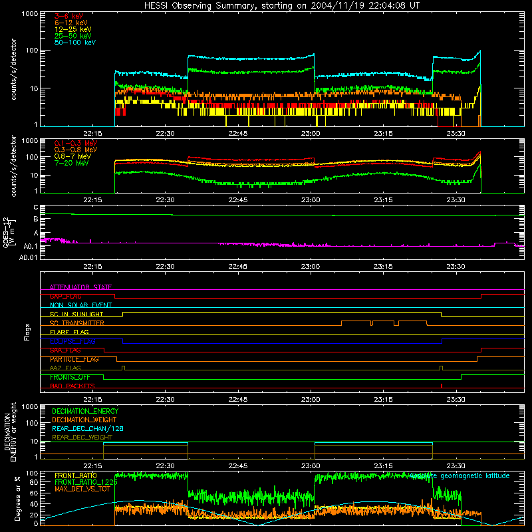Click the MAX_DET_VS_TOT legend label
532x532 pixels.
(x=82, y=489)
